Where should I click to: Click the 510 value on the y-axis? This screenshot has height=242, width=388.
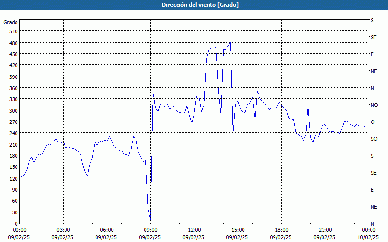[14, 31]
